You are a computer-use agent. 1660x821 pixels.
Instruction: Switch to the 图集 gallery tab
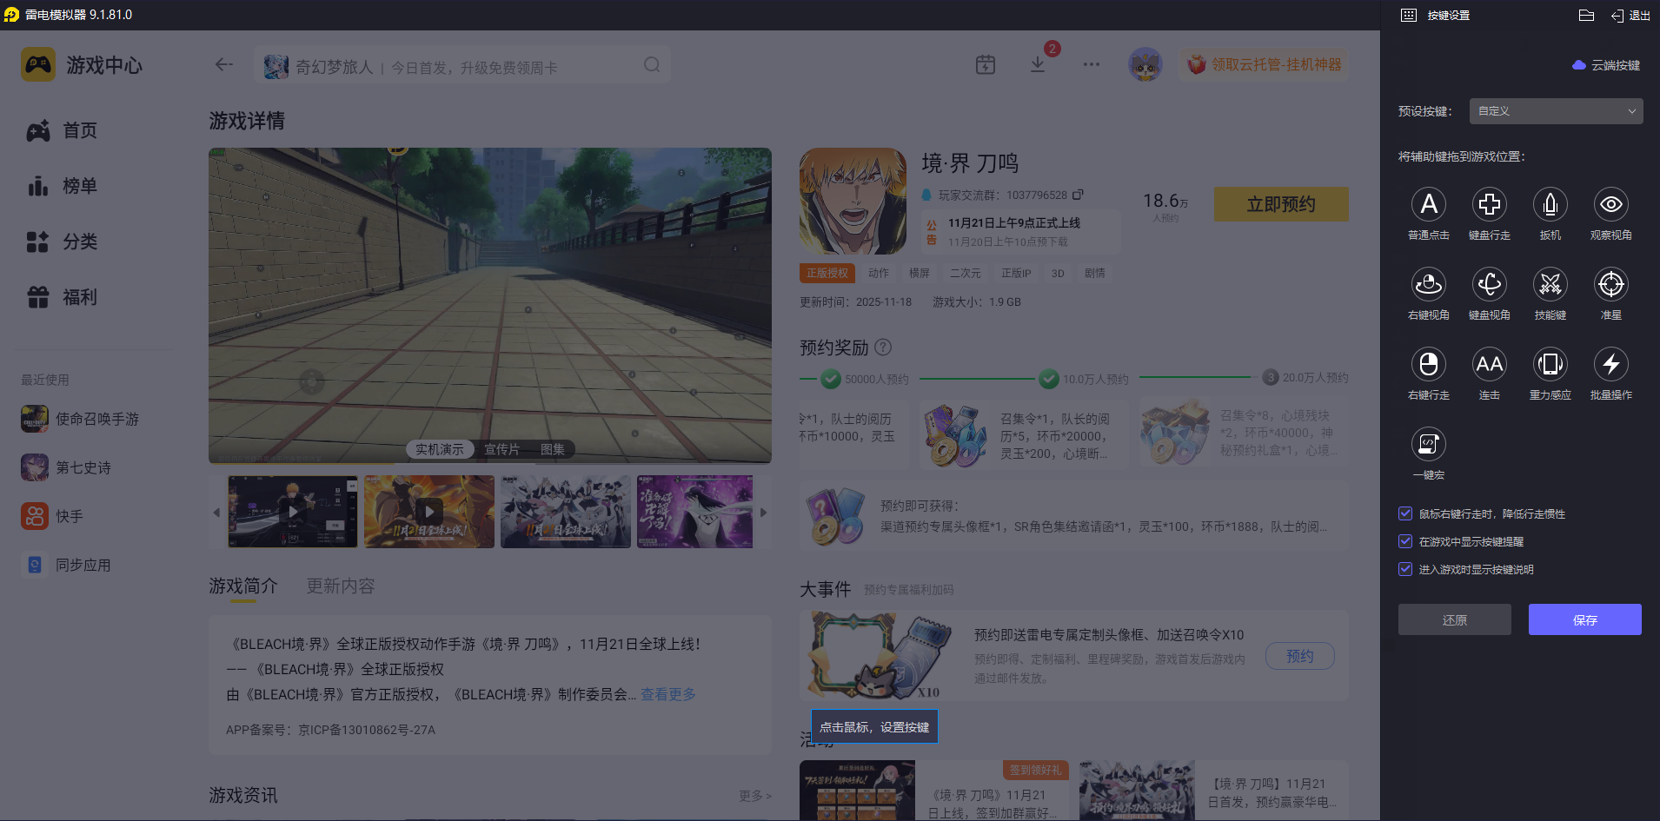(x=553, y=449)
